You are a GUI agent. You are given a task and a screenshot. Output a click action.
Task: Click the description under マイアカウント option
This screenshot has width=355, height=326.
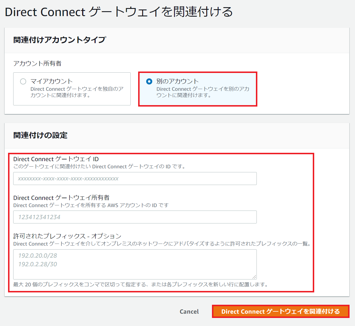(77, 92)
